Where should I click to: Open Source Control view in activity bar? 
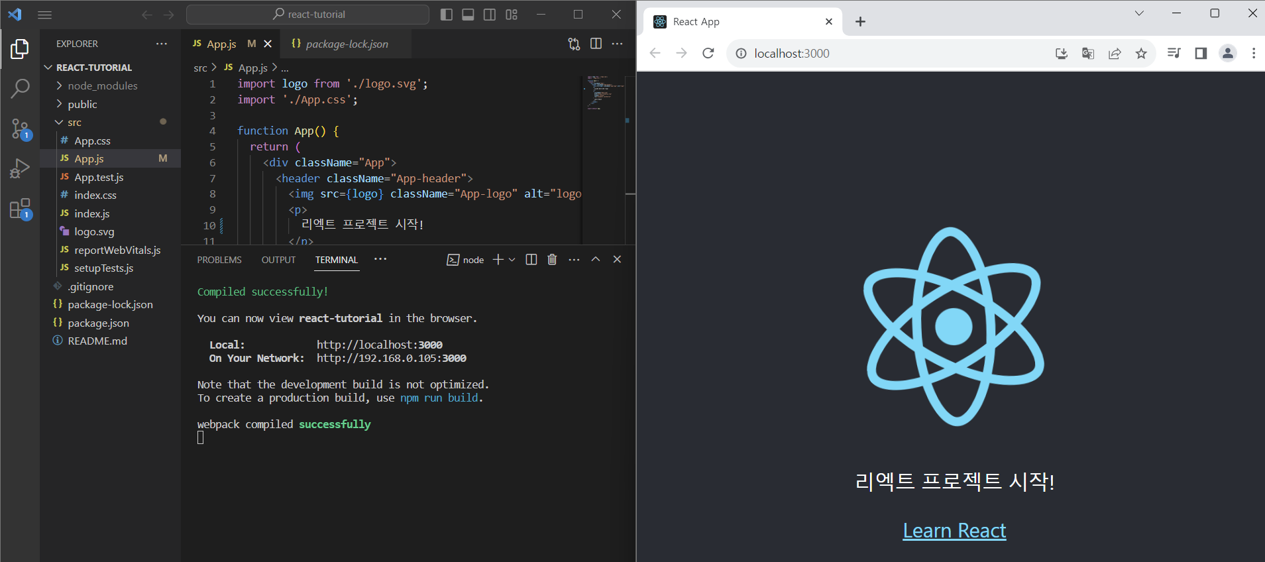[20, 129]
